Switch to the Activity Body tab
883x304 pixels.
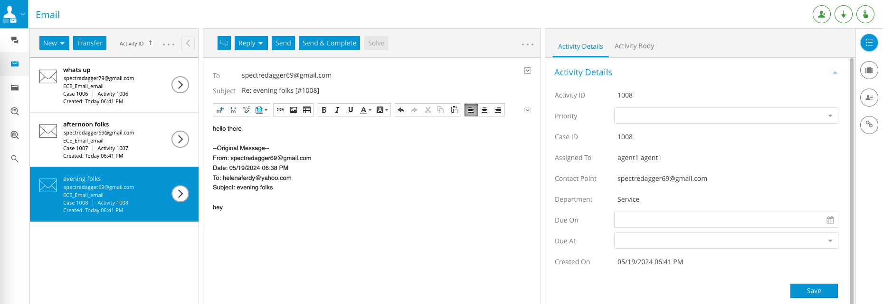[x=634, y=46]
